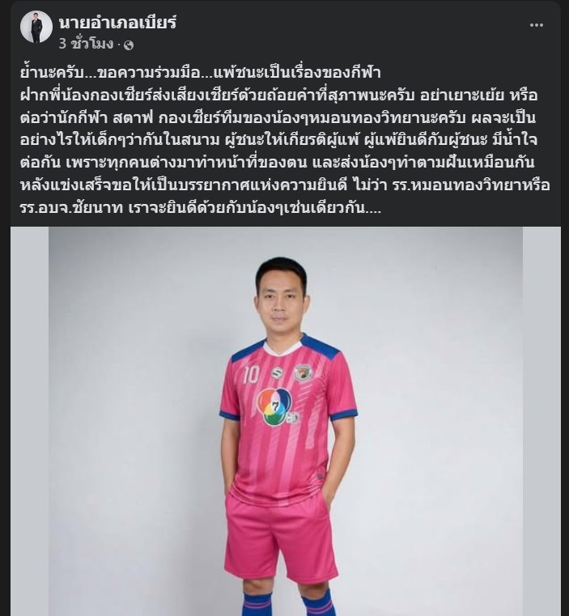Image resolution: width=569 pixels, height=616 pixels.
Task: Click the man's face in the photo
Action: (282, 300)
